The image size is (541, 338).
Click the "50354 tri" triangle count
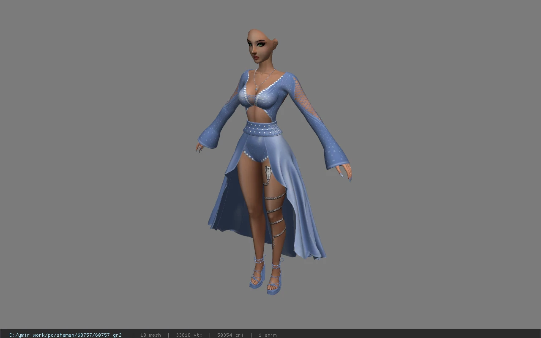point(230,335)
